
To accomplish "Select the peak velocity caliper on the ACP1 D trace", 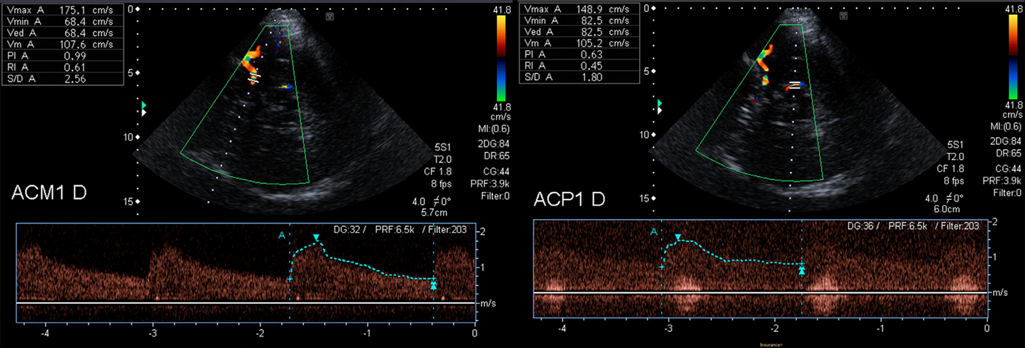I will click(x=678, y=237).
